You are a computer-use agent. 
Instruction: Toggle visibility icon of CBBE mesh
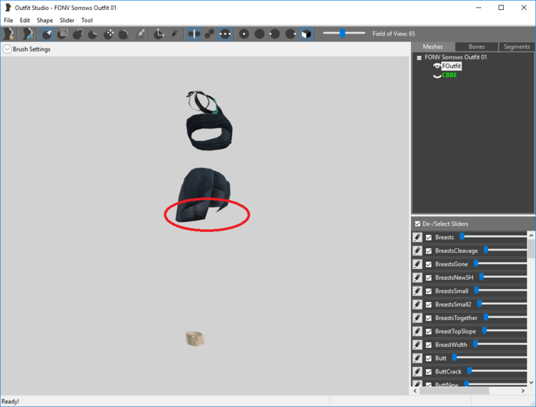[x=437, y=75]
